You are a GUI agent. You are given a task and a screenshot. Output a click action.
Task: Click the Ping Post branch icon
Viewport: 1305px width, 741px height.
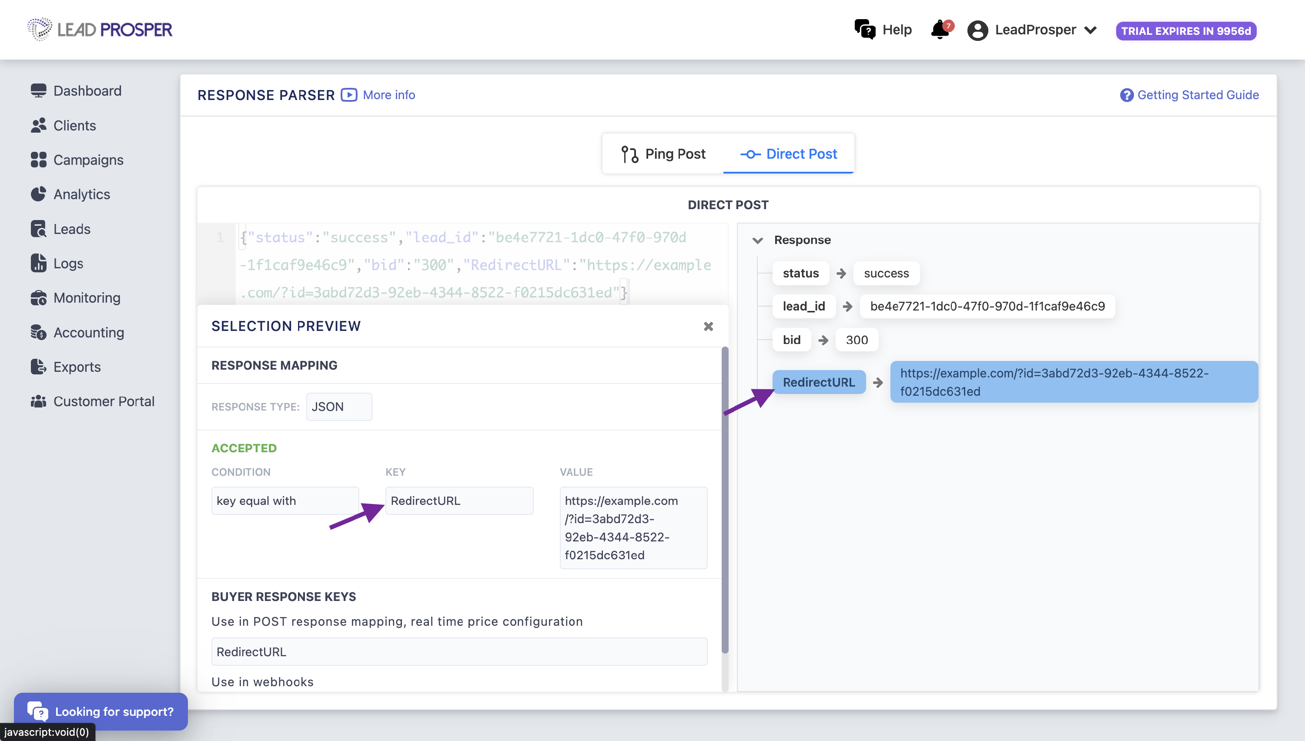[x=629, y=154]
